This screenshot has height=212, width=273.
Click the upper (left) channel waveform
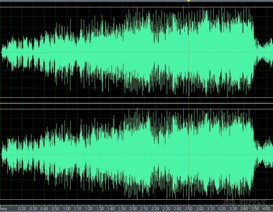[136, 52]
